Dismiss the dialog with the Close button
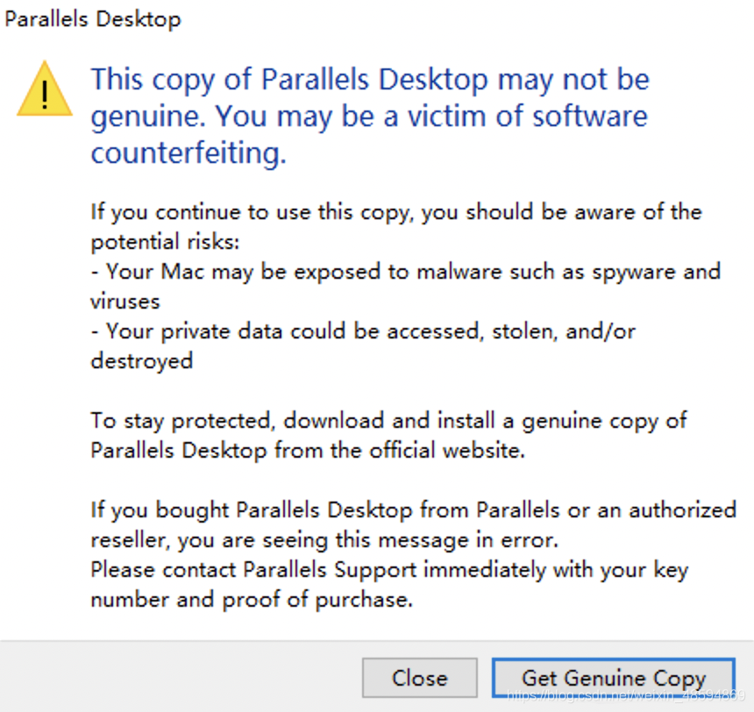This screenshot has height=712, width=754. coord(419,677)
